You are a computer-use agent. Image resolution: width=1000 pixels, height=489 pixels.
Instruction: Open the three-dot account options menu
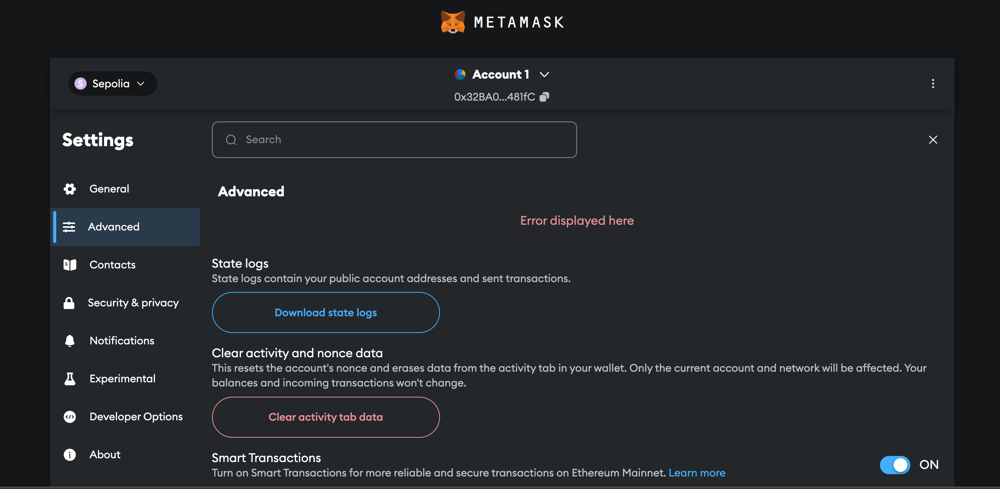click(x=933, y=84)
